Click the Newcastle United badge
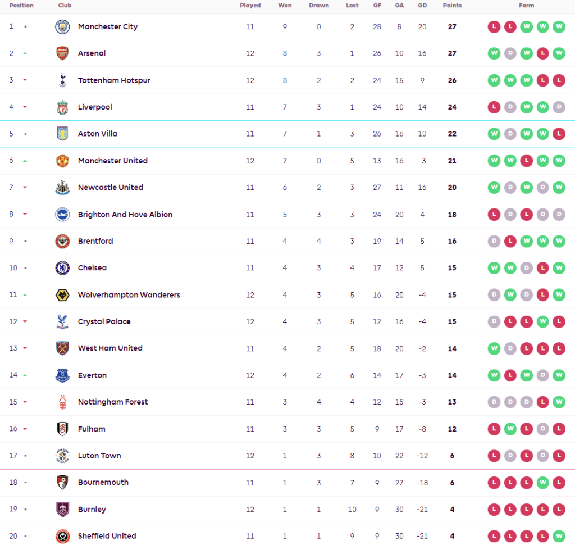 pos(62,188)
